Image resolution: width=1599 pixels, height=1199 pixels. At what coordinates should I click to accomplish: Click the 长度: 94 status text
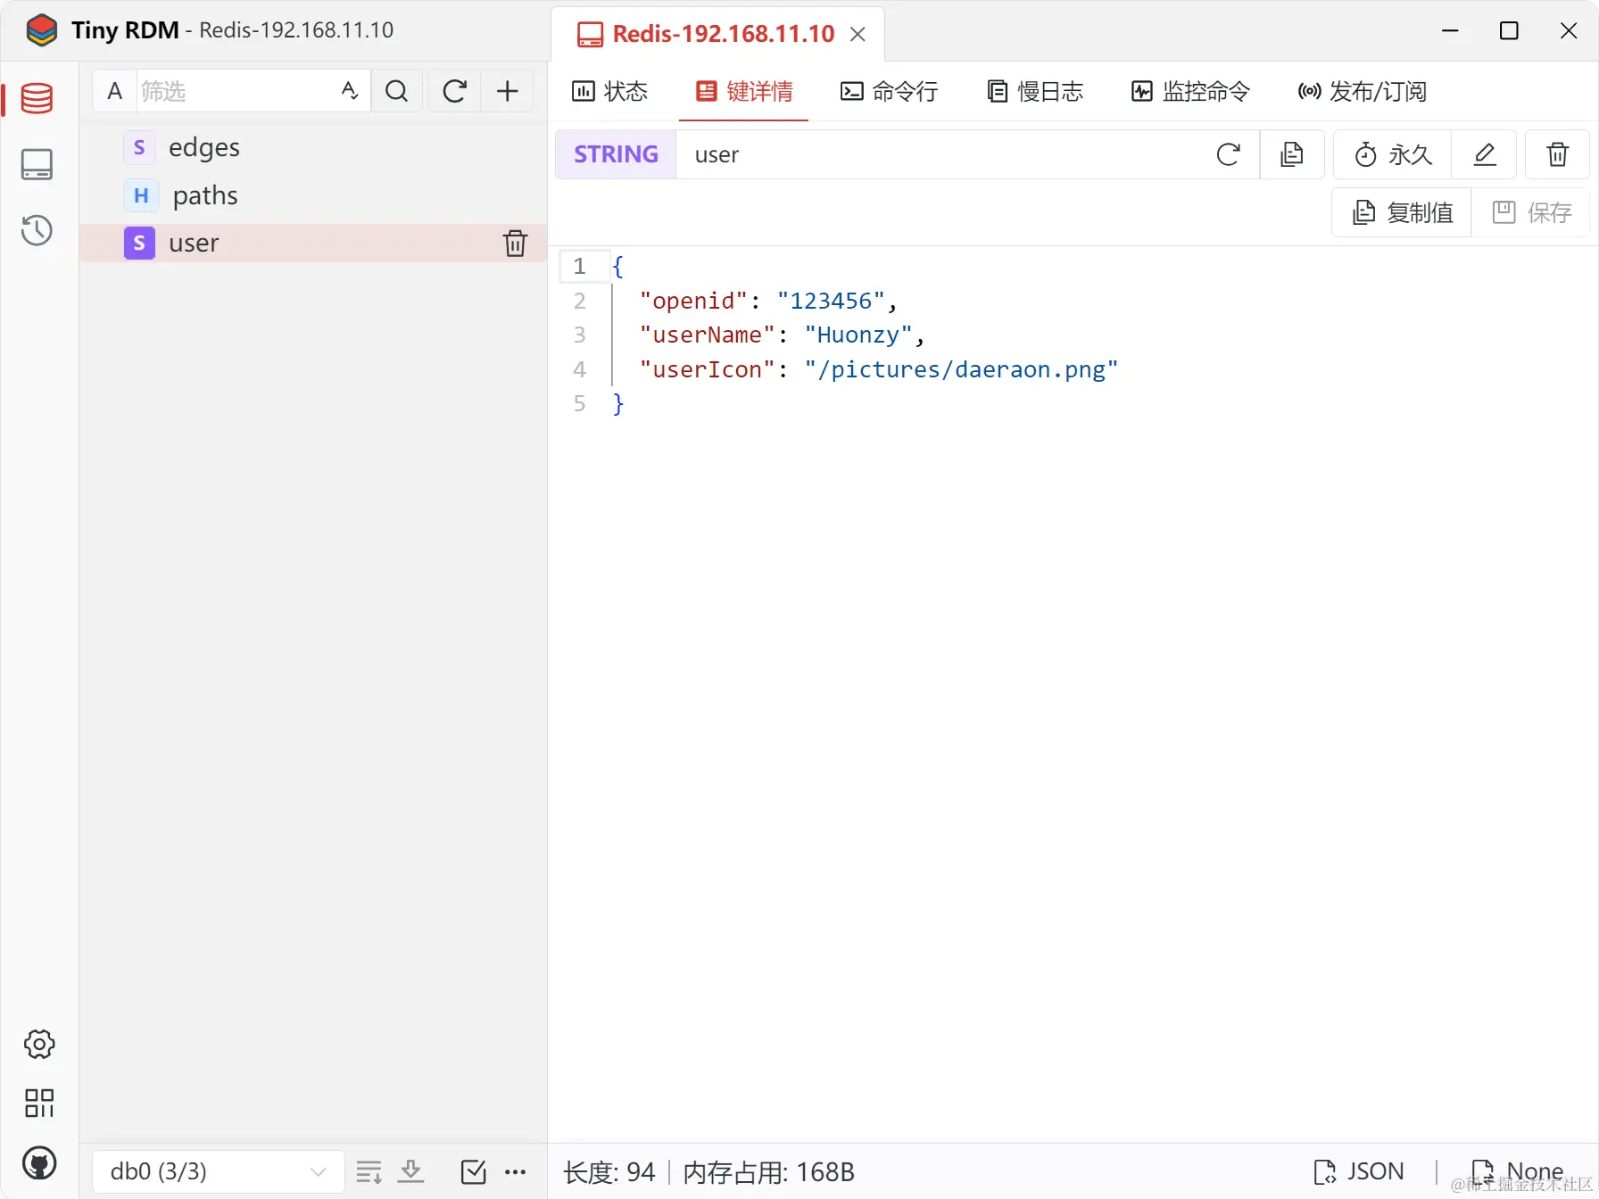click(609, 1171)
